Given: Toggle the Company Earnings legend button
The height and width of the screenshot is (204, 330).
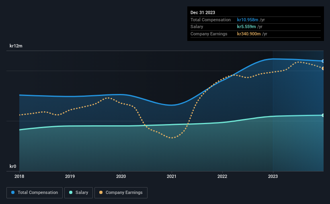Looking at the screenshot, I should (x=121, y=193).
